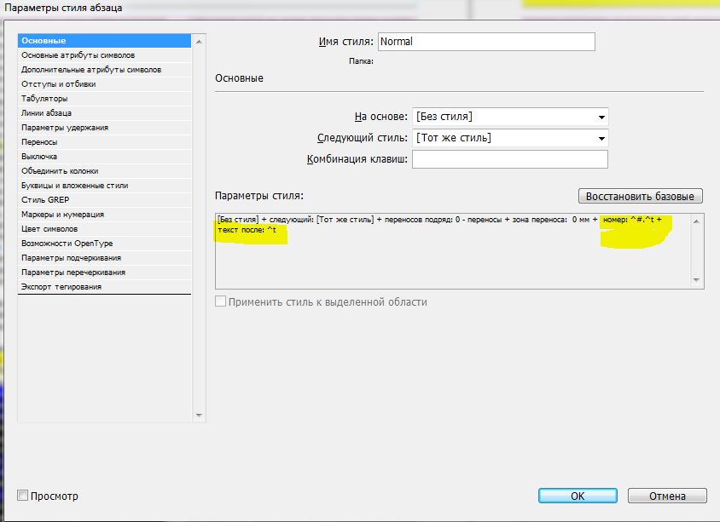Click style settings box scroll-down arrow
The height and width of the screenshot is (522, 720).
[697, 279]
